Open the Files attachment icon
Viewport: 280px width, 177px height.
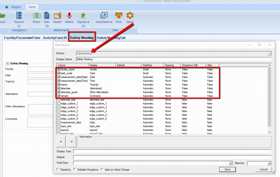47,16
